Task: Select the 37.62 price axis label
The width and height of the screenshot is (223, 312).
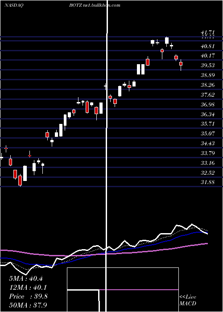Action: [208, 94]
